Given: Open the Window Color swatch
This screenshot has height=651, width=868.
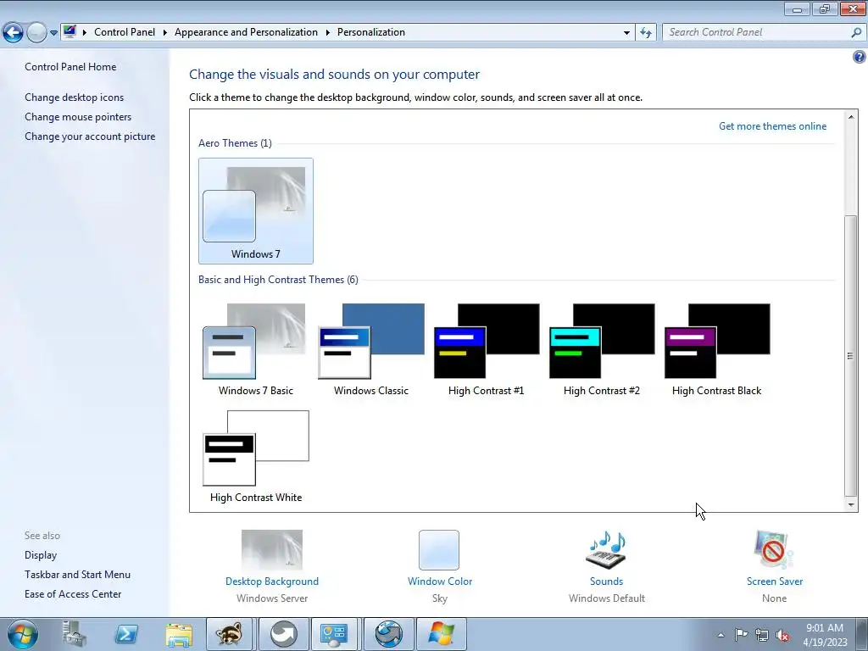Looking at the screenshot, I should [439, 549].
